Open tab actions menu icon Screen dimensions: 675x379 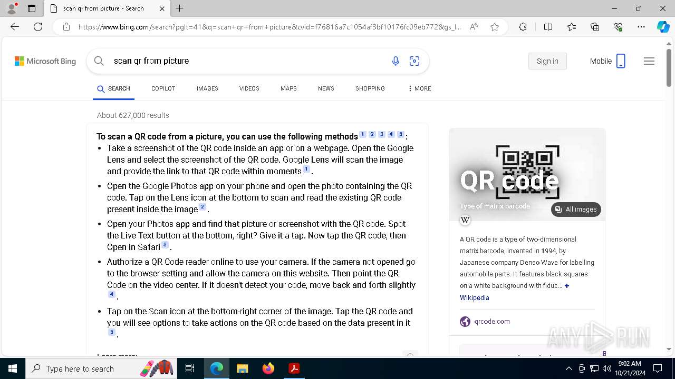(32, 8)
